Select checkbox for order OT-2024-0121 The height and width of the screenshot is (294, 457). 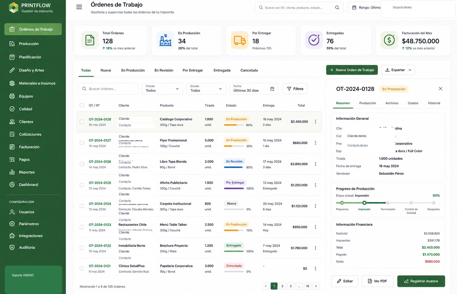(82, 269)
